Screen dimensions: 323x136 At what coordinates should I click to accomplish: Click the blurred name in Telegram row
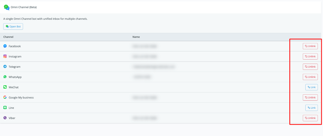(154, 67)
